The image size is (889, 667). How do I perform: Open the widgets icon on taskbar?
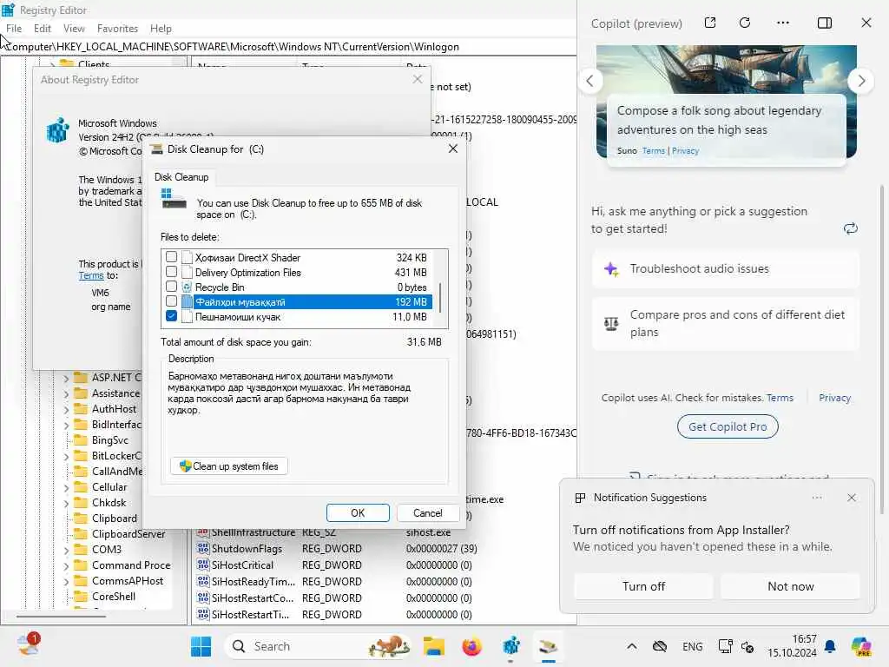pos(27,645)
